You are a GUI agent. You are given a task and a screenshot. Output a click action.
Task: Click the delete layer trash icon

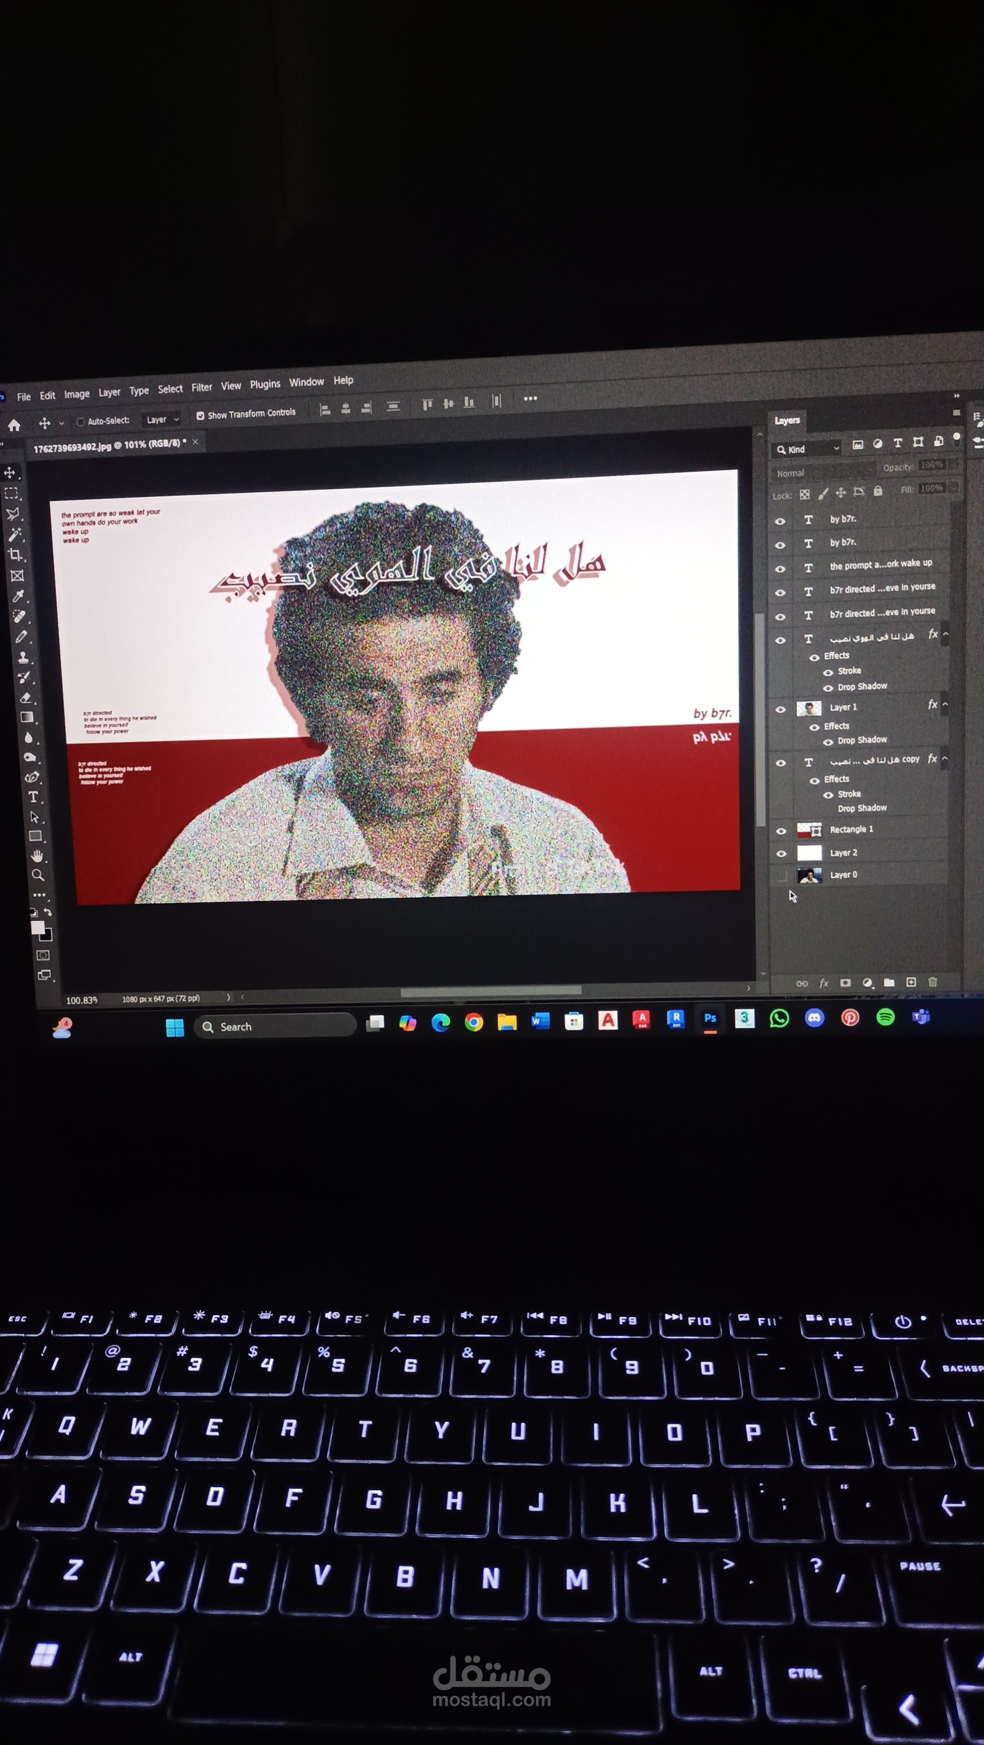pos(933,983)
